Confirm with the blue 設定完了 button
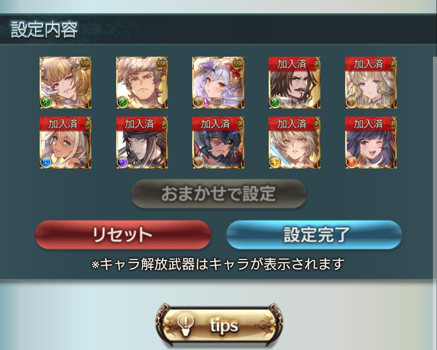The image size is (437, 350). click(314, 235)
